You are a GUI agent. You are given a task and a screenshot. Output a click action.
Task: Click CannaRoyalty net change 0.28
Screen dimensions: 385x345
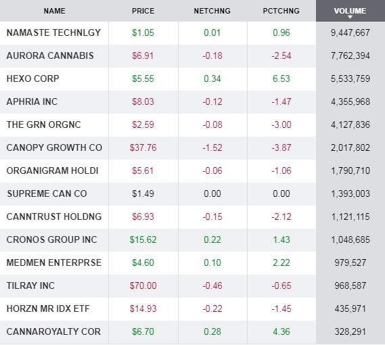click(212, 331)
